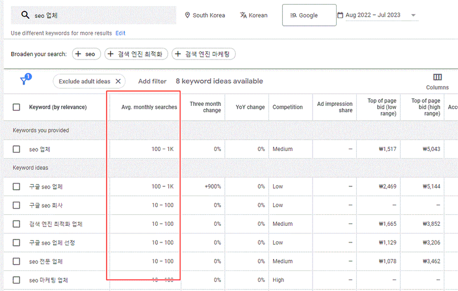
Task: Add 검색 엔진 최적화 broaden chip
Action: click(x=136, y=54)
